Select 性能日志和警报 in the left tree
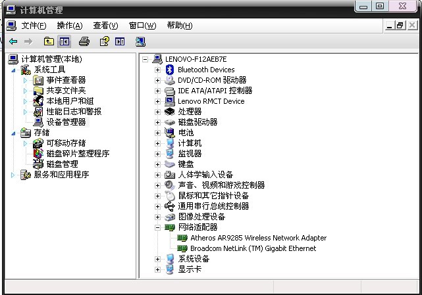The width and height of the screenshot is (422, 295). [x=74, y=112]
